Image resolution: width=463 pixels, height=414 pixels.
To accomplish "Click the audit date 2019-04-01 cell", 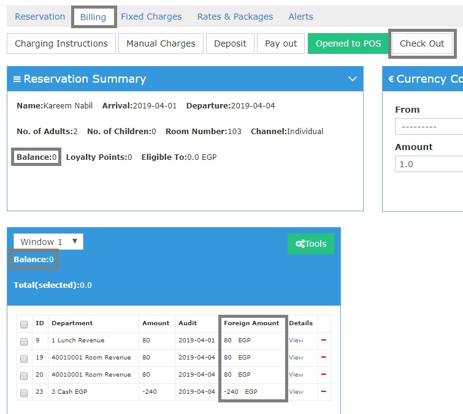I will pos(197,341).
